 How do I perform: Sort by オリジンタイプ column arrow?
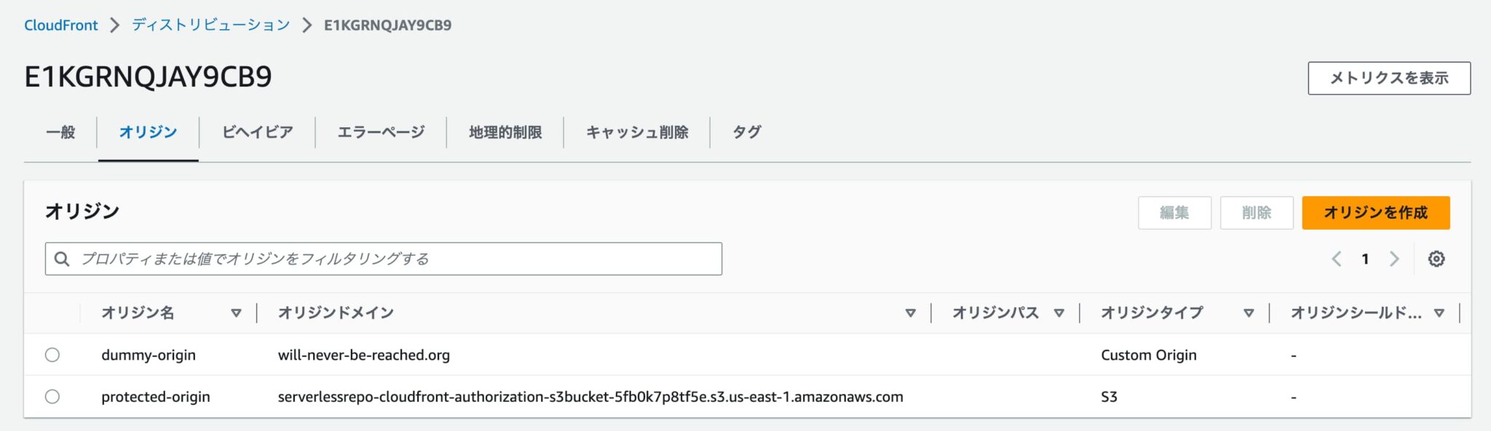pos(1249,313)
